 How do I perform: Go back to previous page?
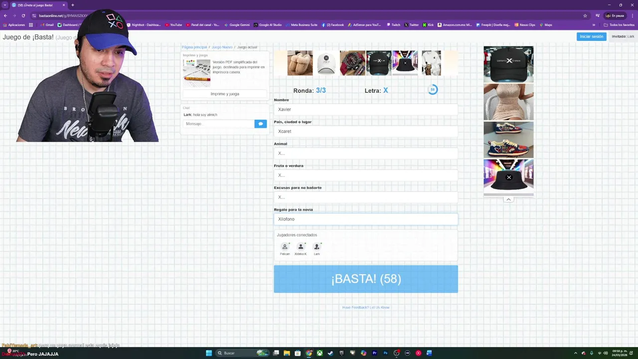[x=5, y=15]
